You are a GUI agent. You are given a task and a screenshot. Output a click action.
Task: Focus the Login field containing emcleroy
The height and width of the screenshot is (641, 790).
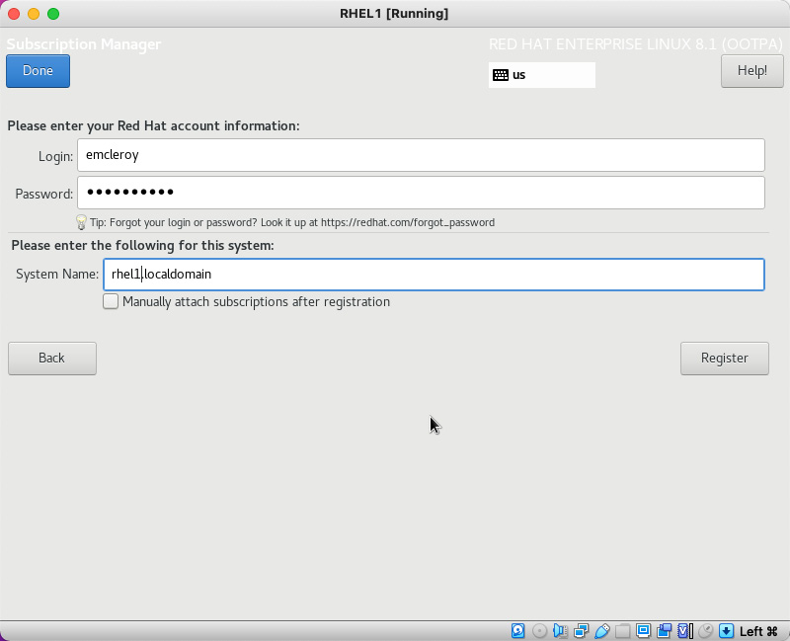[x=421, y=155]
